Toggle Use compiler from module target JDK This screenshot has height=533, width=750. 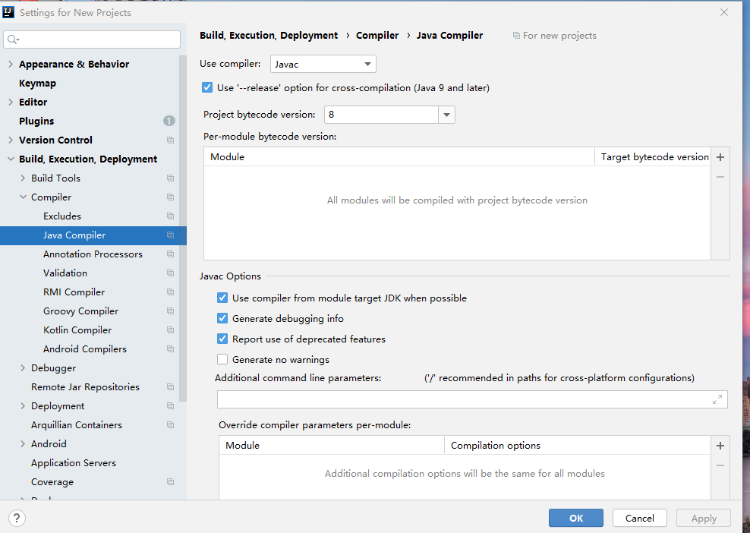[222, 298]
